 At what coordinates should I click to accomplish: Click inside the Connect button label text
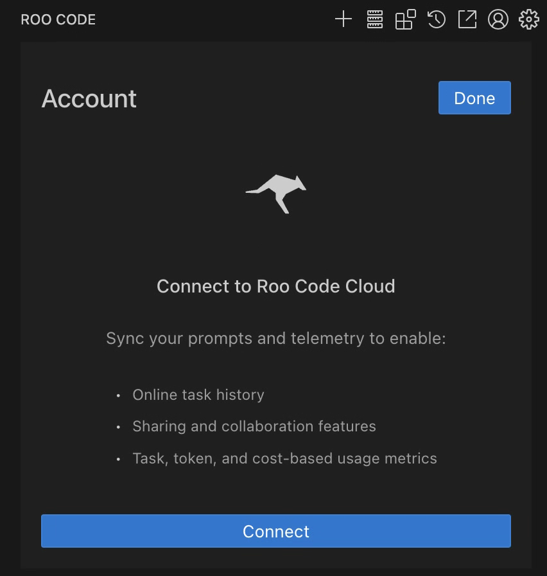point(275,531)
